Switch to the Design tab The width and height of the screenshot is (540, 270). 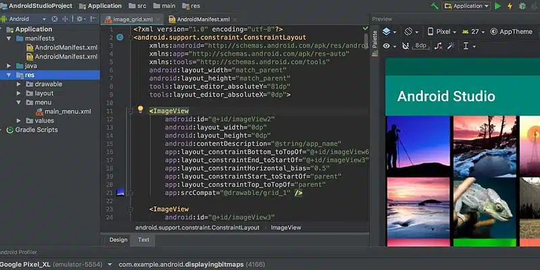[118, 240]
